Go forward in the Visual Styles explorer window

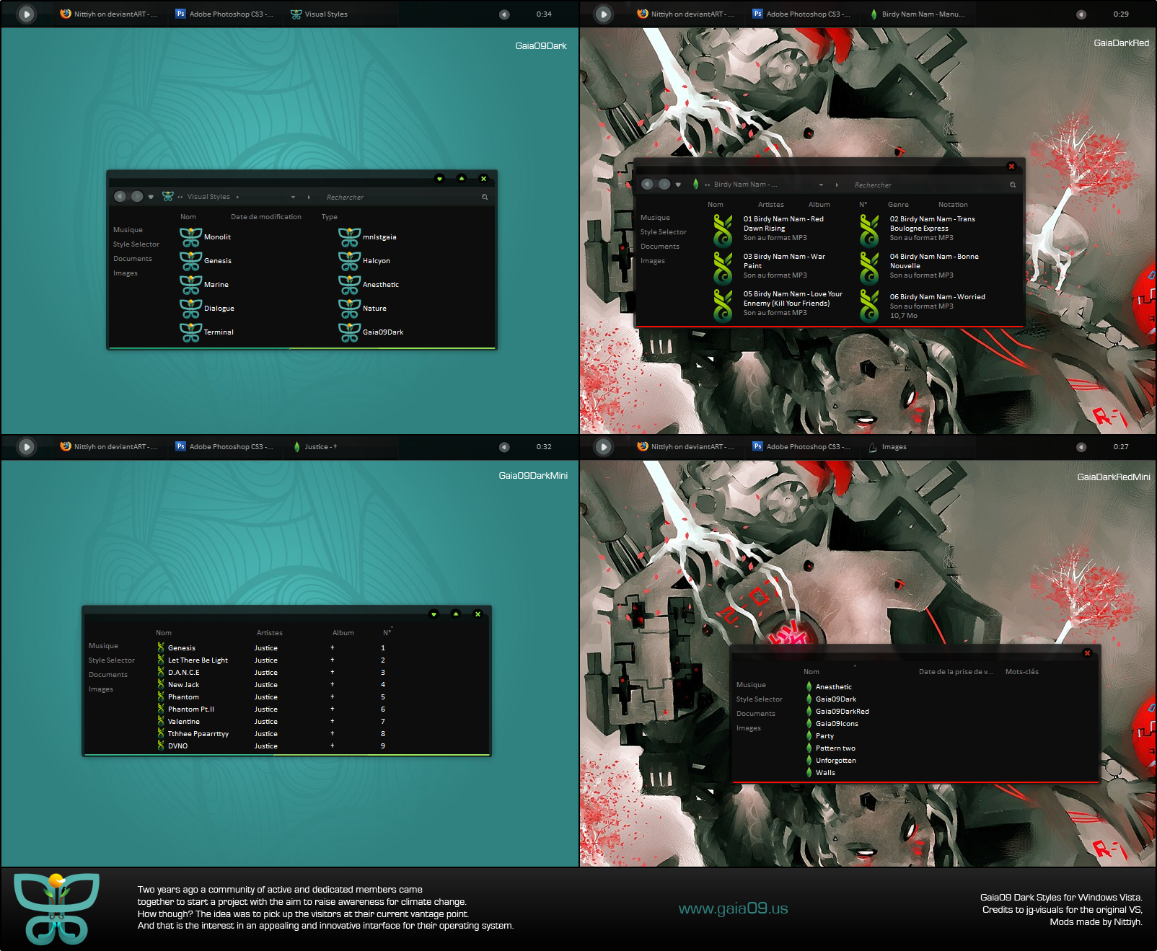click(x=136, y=196)
